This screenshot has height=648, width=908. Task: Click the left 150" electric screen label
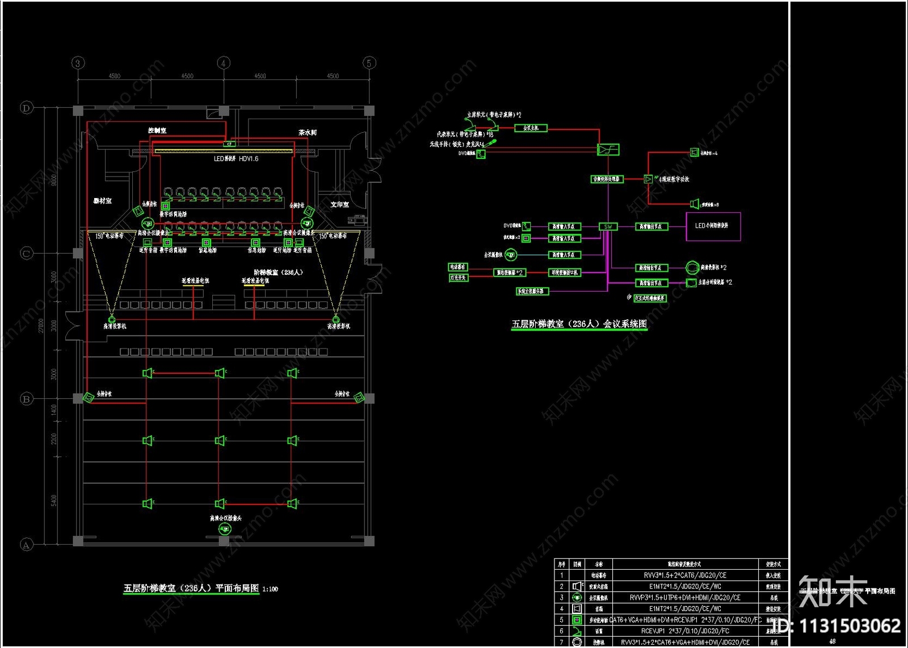(x=110, y=236)
